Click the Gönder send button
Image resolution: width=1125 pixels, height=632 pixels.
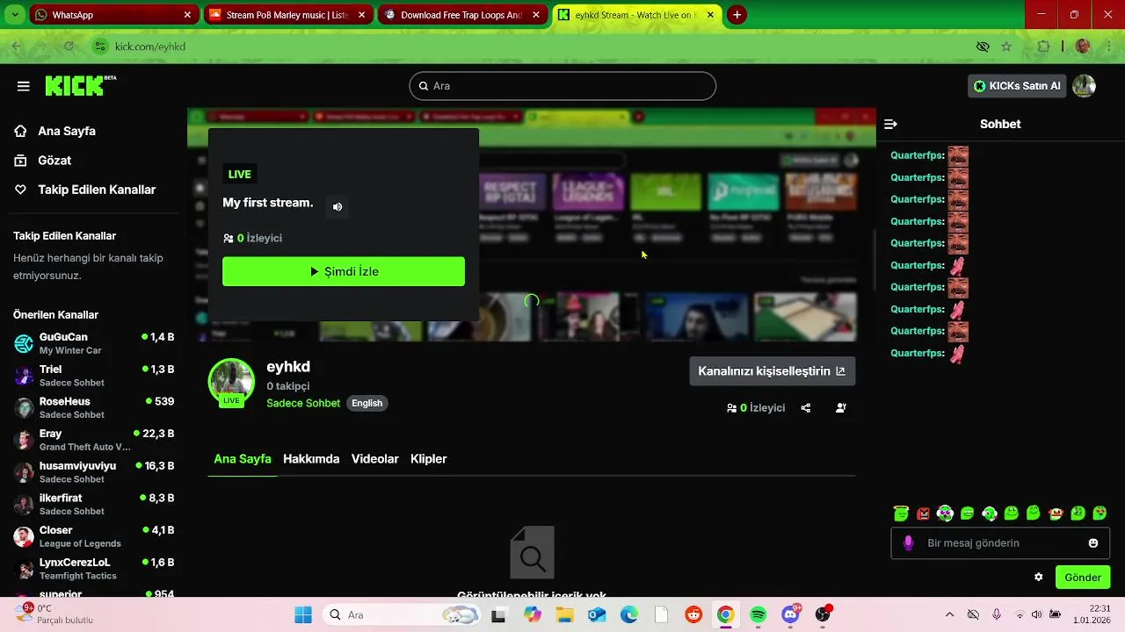(1083, 578)
